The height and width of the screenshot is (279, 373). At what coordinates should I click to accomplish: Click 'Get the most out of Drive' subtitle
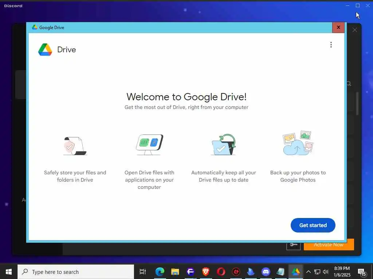(x=186, y=107)
